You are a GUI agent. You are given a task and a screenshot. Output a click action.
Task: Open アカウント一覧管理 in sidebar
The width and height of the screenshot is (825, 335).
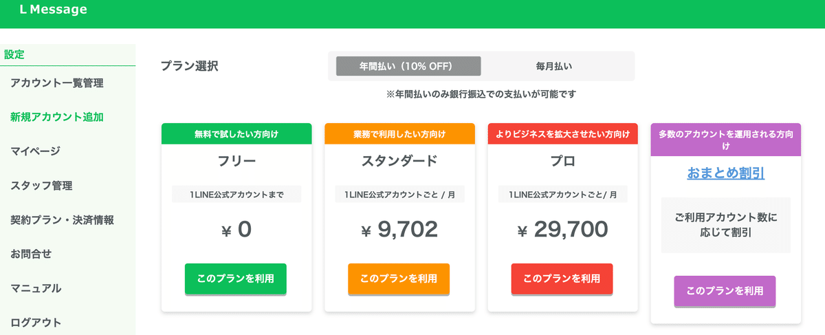(x=57, y=83)
